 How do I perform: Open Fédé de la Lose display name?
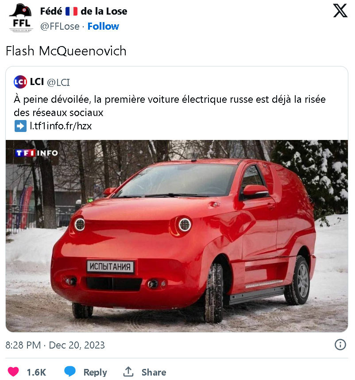tap(84, 11)
